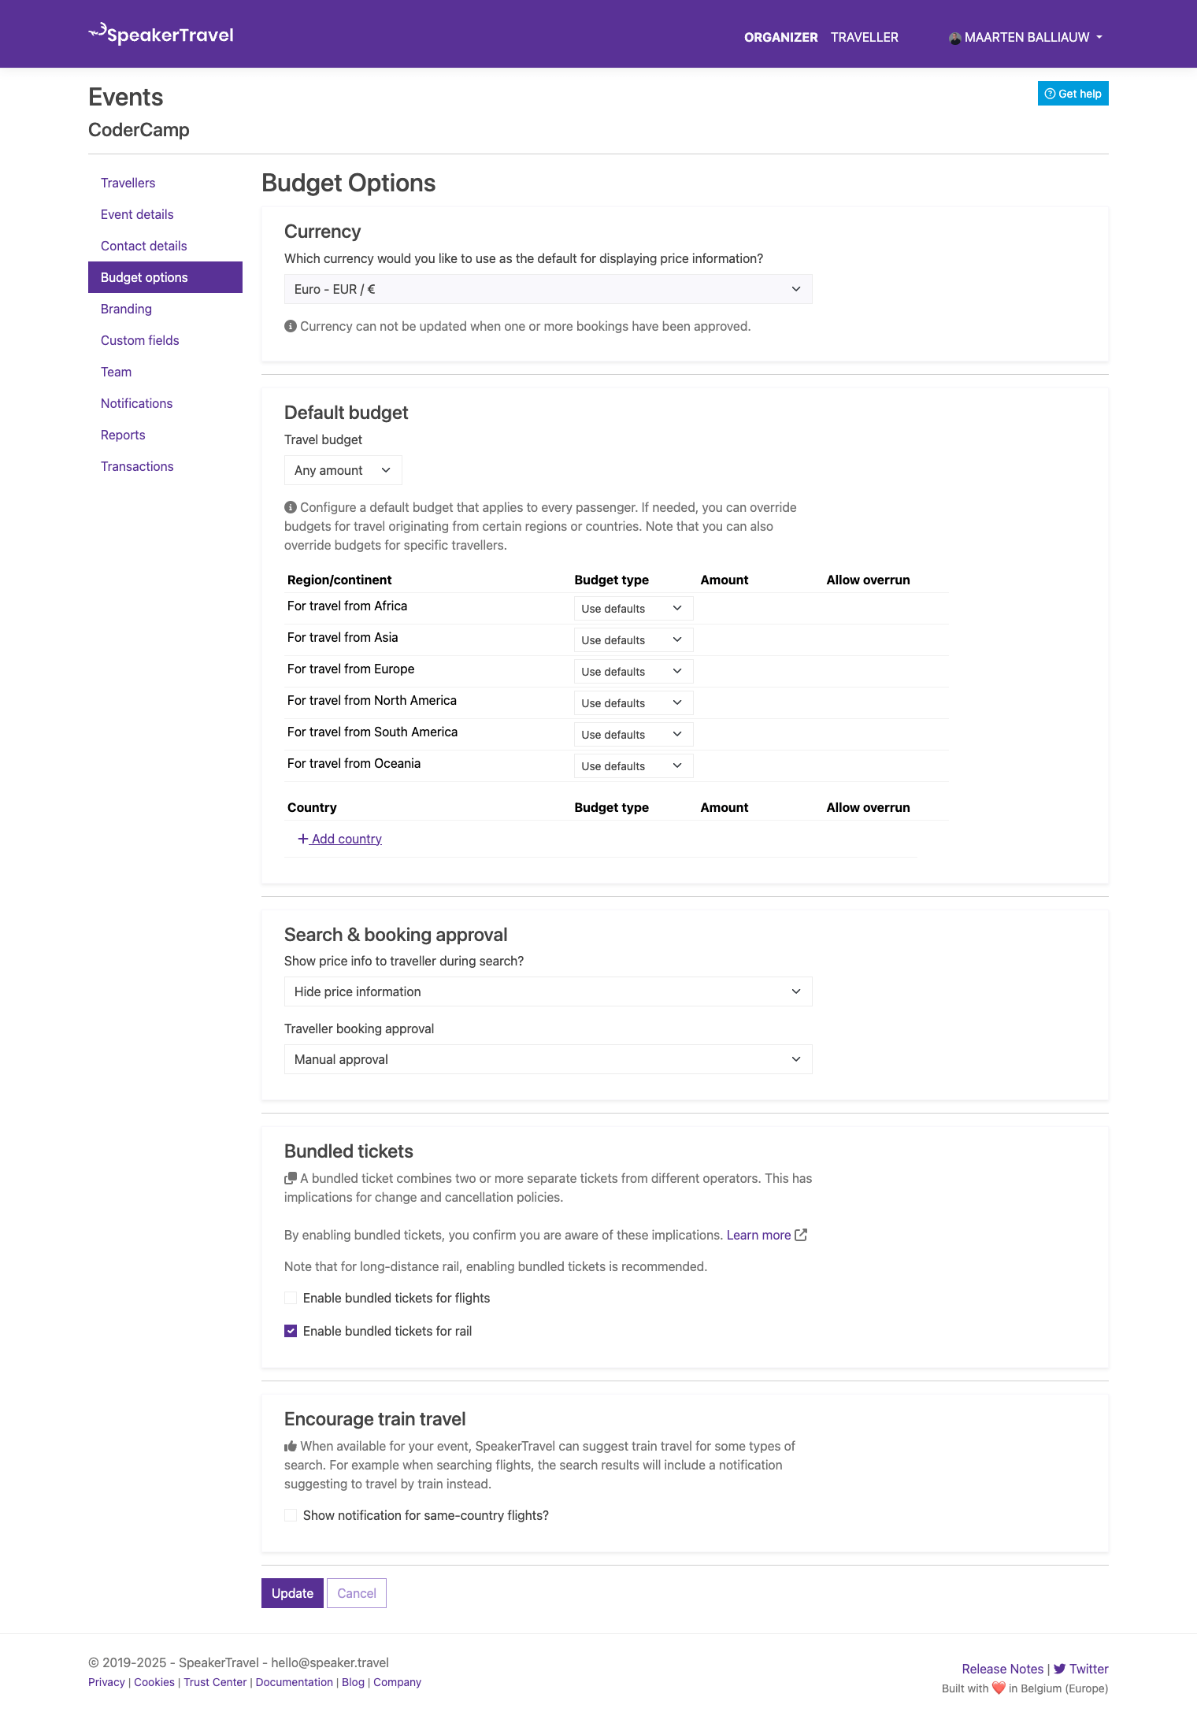
Task: Open the Euro currency dropdown
Action: click(x=547, y=289)
